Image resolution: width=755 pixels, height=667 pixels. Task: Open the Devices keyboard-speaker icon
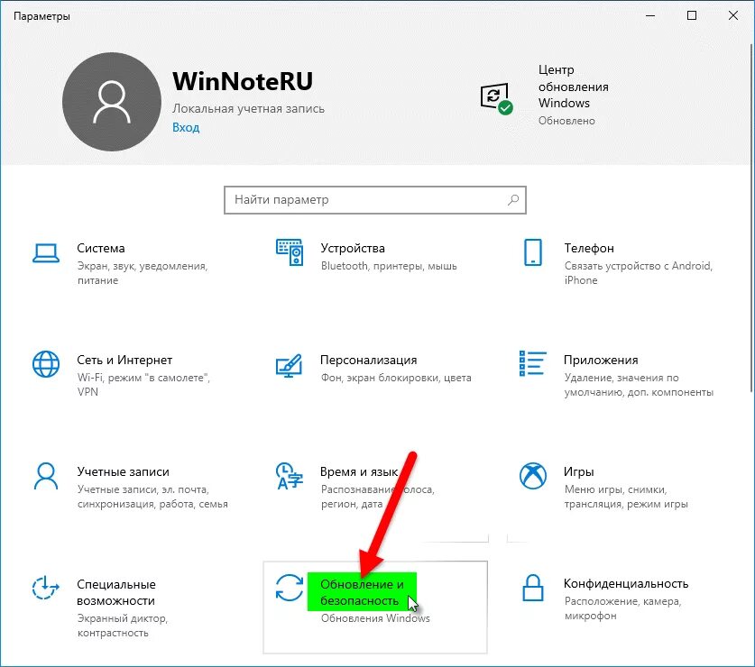(290, 252)
